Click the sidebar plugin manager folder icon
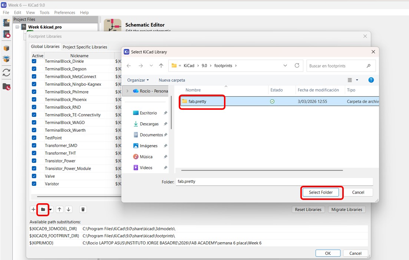This screenshot has width=409, height=260. coord(6,86)
